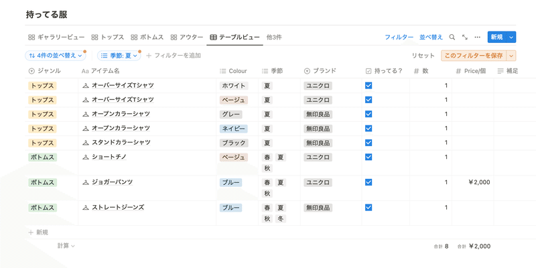
Task: Click the ブラック colour tag
Action: [234, 143]
